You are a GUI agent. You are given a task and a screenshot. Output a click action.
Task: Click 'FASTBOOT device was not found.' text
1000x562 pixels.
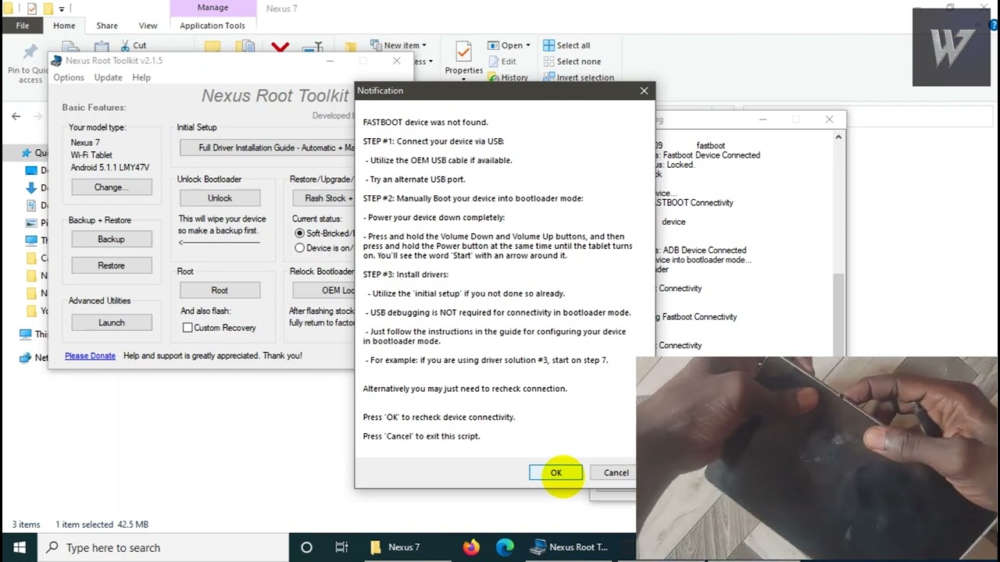click(425, 123)
